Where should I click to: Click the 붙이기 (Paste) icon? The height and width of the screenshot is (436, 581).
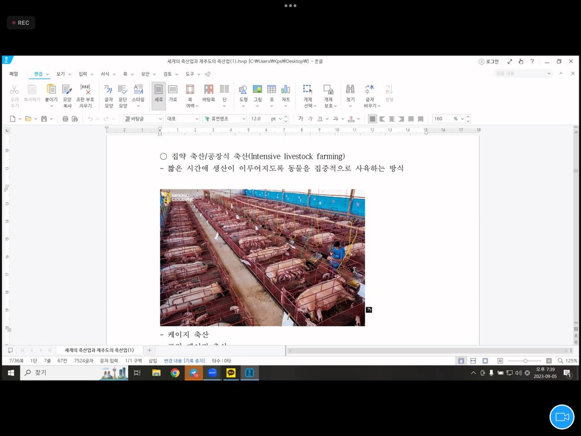pyautogui.click(x=51, y=89)
